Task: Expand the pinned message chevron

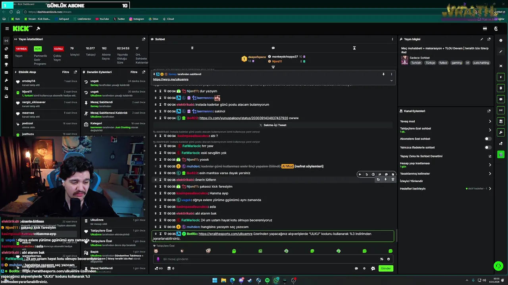Action: pyautogui.click(x=391, y=80)
